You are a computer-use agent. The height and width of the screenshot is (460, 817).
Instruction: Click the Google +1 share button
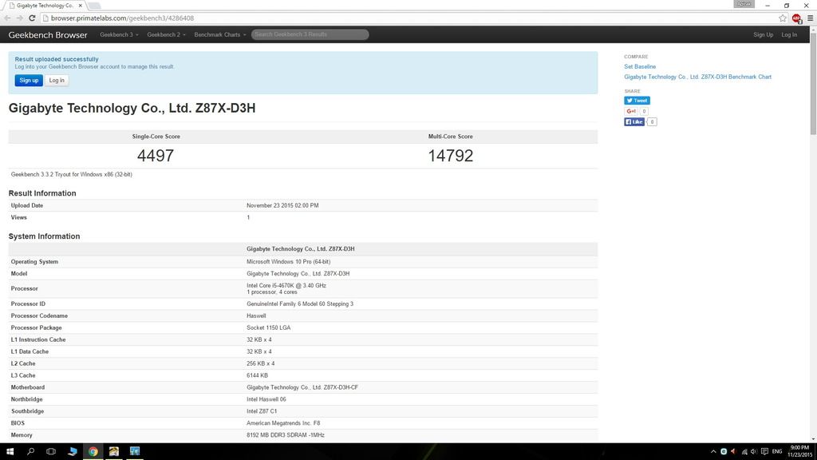coord(631,111)
